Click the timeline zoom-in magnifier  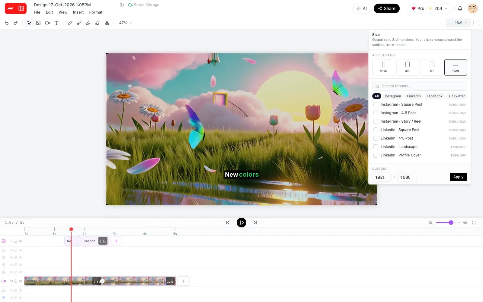coord(465,223)
